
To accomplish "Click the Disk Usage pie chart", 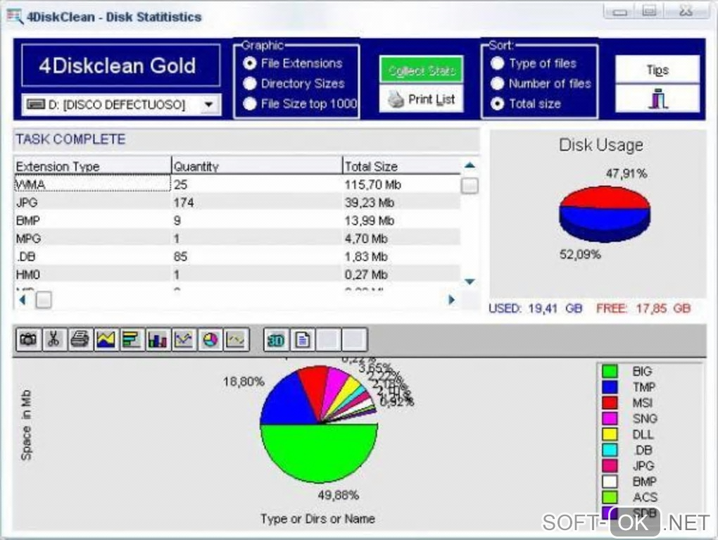I will coord(605,213).
